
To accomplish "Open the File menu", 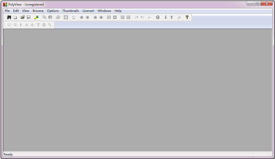I will 7,11.
